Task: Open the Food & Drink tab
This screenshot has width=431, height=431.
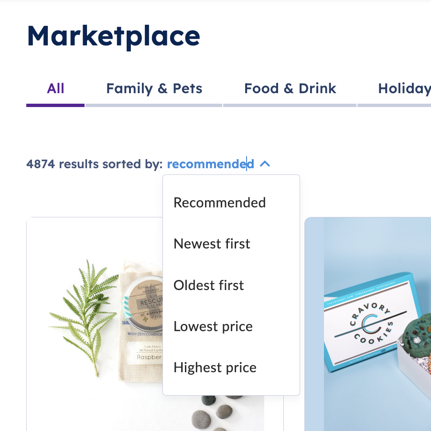Action: click(290, 89)
